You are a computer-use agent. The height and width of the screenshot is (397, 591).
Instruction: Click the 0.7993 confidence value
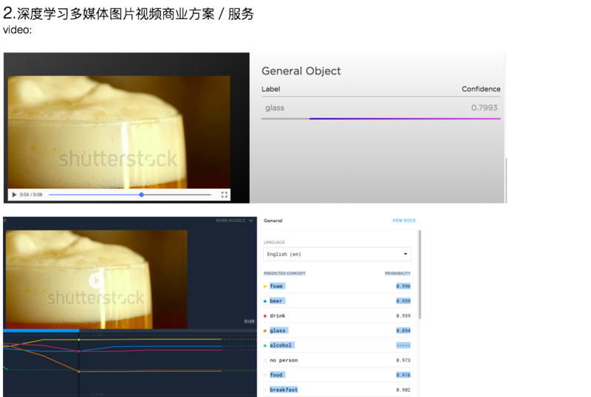click(x=485, y=108)
